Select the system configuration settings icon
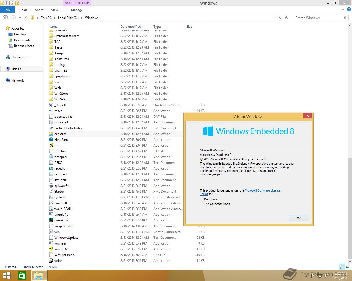This screenshot has height=281, width=352. [51, 197]
